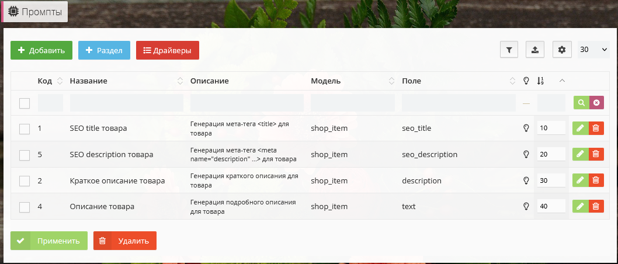Image resolution: width=618 pixels, height=264 pixels.
Task: Delete the Описание товара row
Action: (x=596, y=206)
